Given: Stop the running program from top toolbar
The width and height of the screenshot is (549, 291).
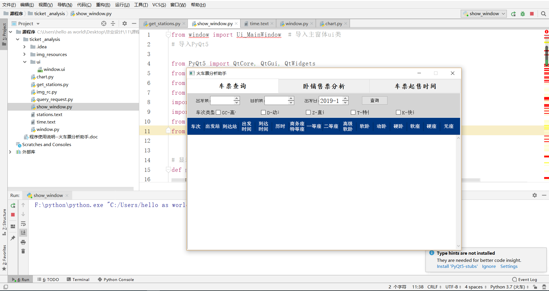Looking at the screenshot, I should [x=532, y=14].
